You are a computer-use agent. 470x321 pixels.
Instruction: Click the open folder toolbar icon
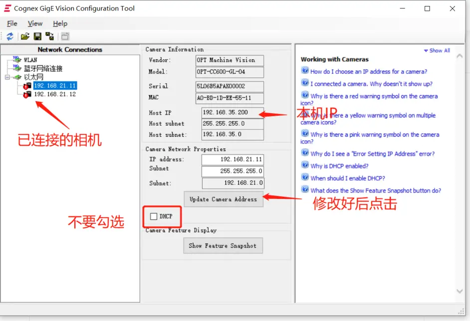click(x=25, y=36)
